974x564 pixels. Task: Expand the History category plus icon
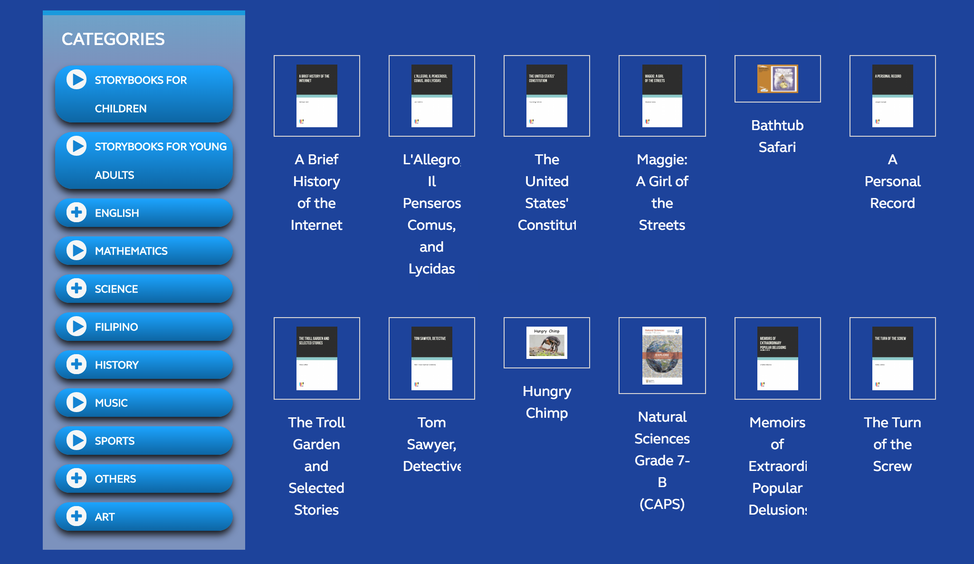click(76, 364)
